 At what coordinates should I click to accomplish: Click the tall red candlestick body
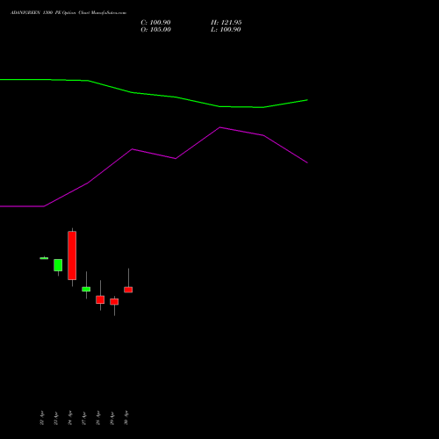[72, 255]
